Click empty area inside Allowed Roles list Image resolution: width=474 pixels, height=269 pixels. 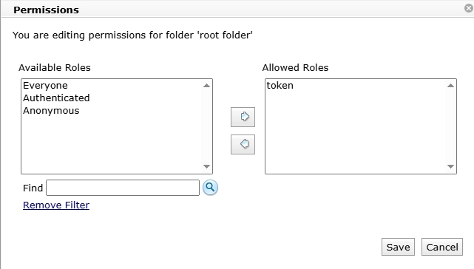coord(355,133)
